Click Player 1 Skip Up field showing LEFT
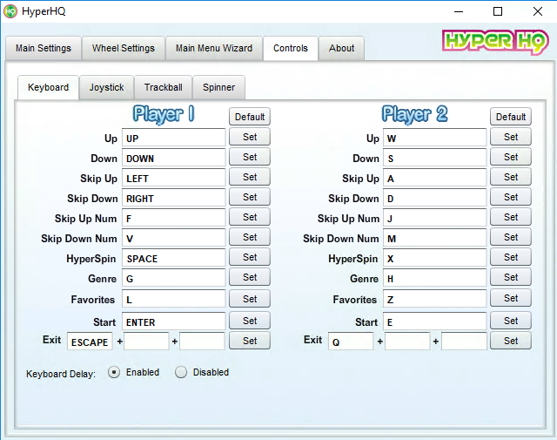The image size is (557, 440). pos(174,178)
